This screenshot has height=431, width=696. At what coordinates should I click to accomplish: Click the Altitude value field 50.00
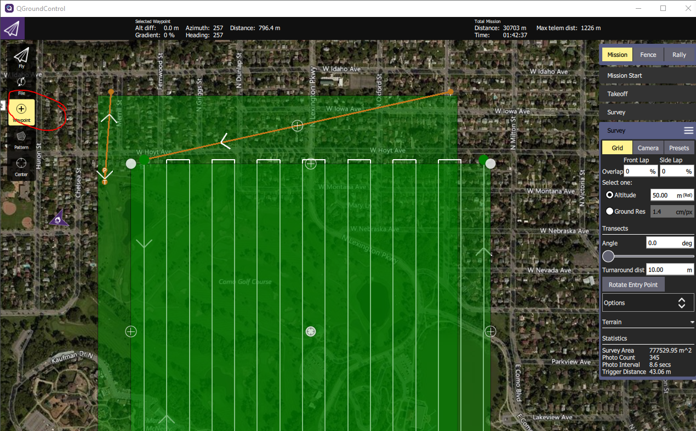pos(672,195)
